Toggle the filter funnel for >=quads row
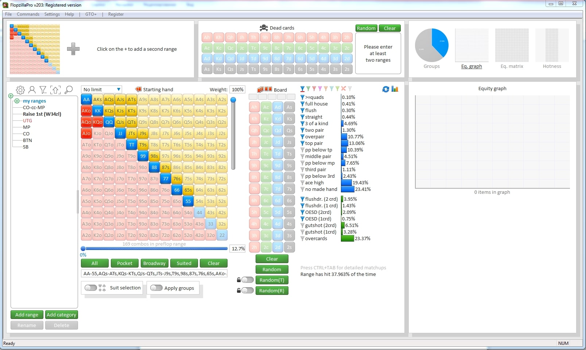This screenshot has height=350, width=586. pos(302,97)
